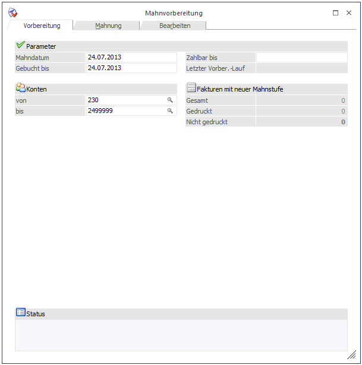This screenshot has width=362, height=365.
Task: Open account lookup magnifier in 'von' field
Action: pos(170,100)
